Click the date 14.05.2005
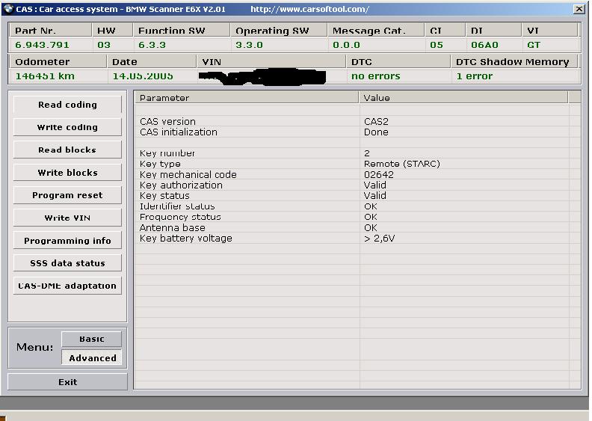Screen dimensions: 592x421 point(143,76)
